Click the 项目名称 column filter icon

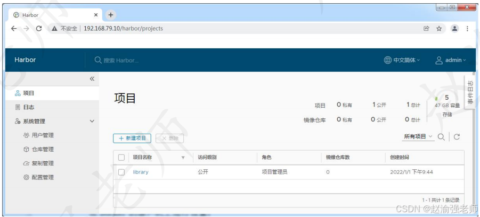point(183,158)
